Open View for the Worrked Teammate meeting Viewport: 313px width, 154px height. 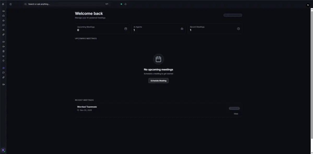click(x=236, y=114)
